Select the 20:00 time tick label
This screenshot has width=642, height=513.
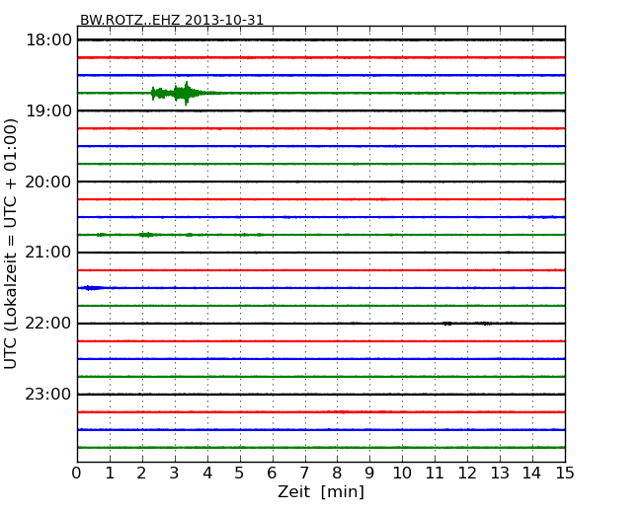(48, 182)
